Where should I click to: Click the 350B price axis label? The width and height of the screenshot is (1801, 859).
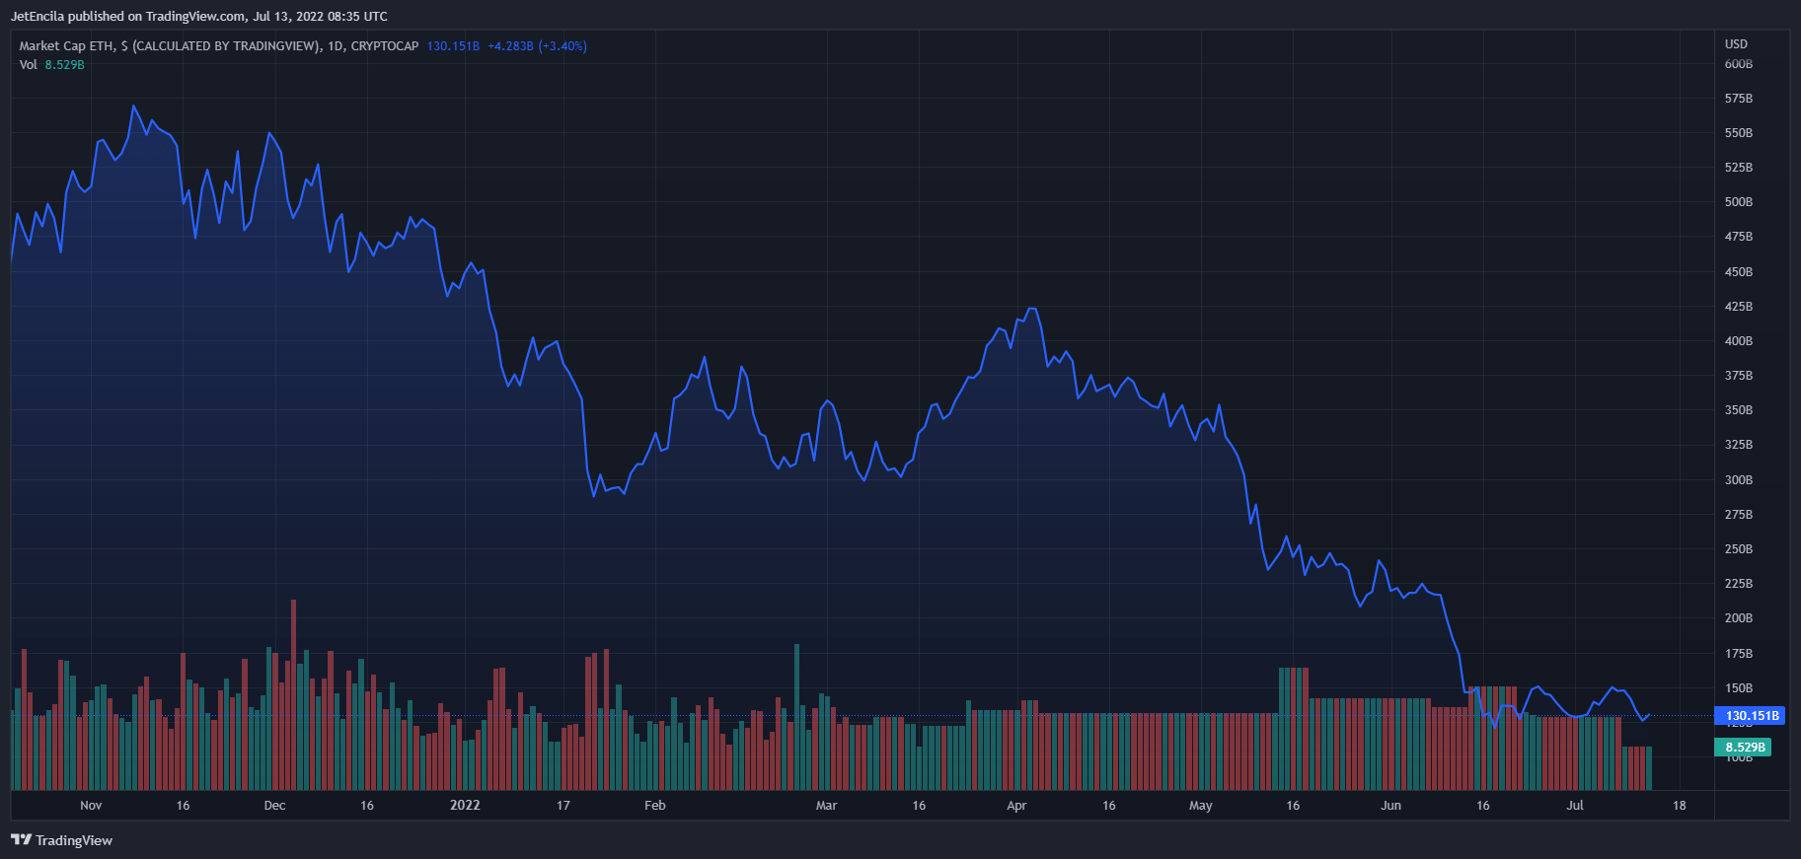click(1739, 410)
